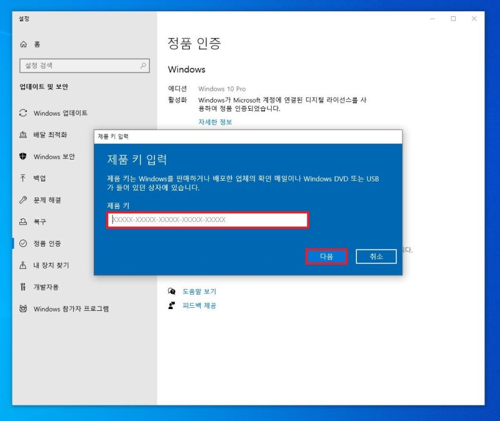Click the Home icon in sidebar
This screenshot has height=421, width=500.
pyautogui.click(x=23, y=44)
